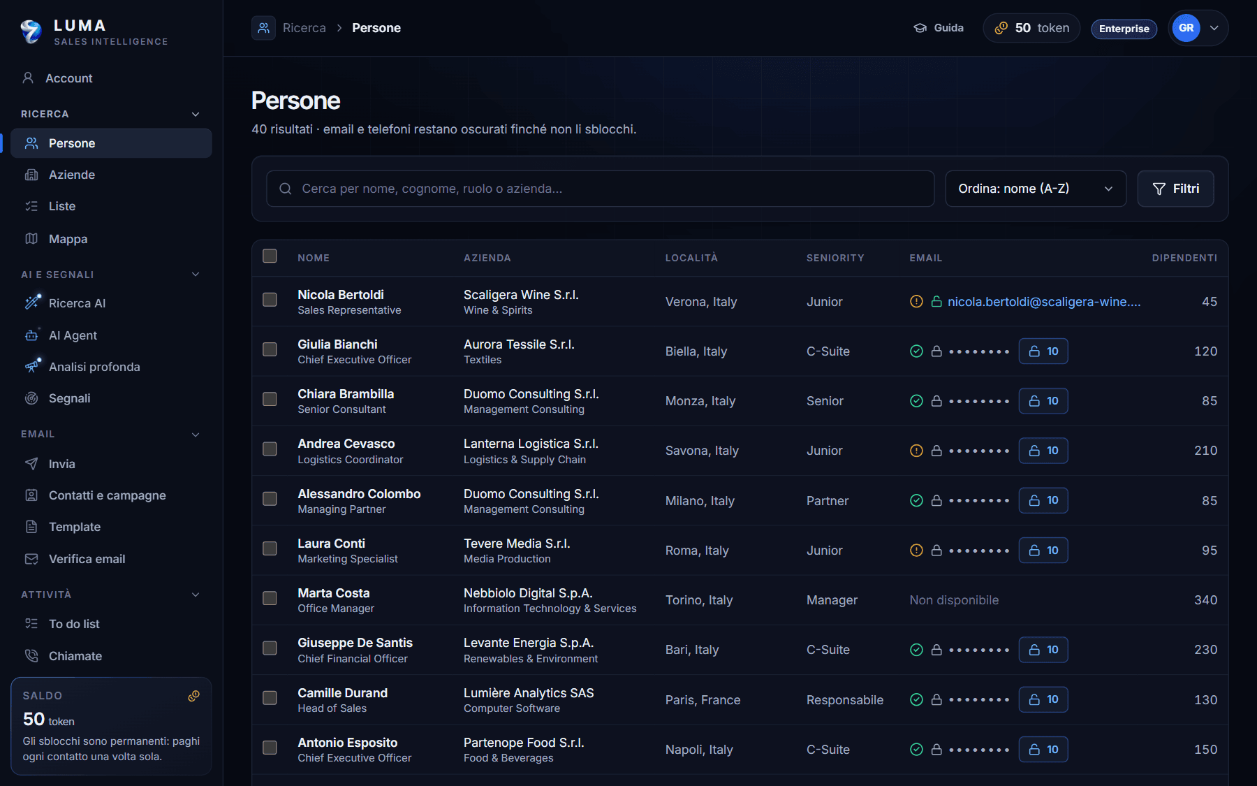Click the lock icon in Antonio Esposito row
Image resolution: width=1257 pixels, height=786 pixels.
936,750
